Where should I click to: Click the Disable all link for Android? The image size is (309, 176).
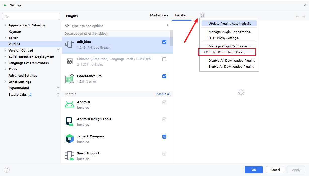pos(163,94)
